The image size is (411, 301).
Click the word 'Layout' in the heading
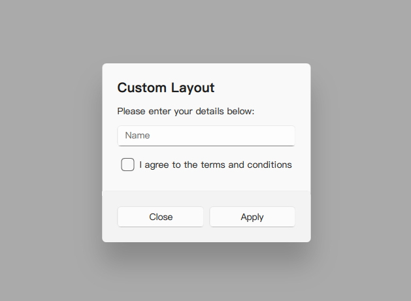click(193, 88)
